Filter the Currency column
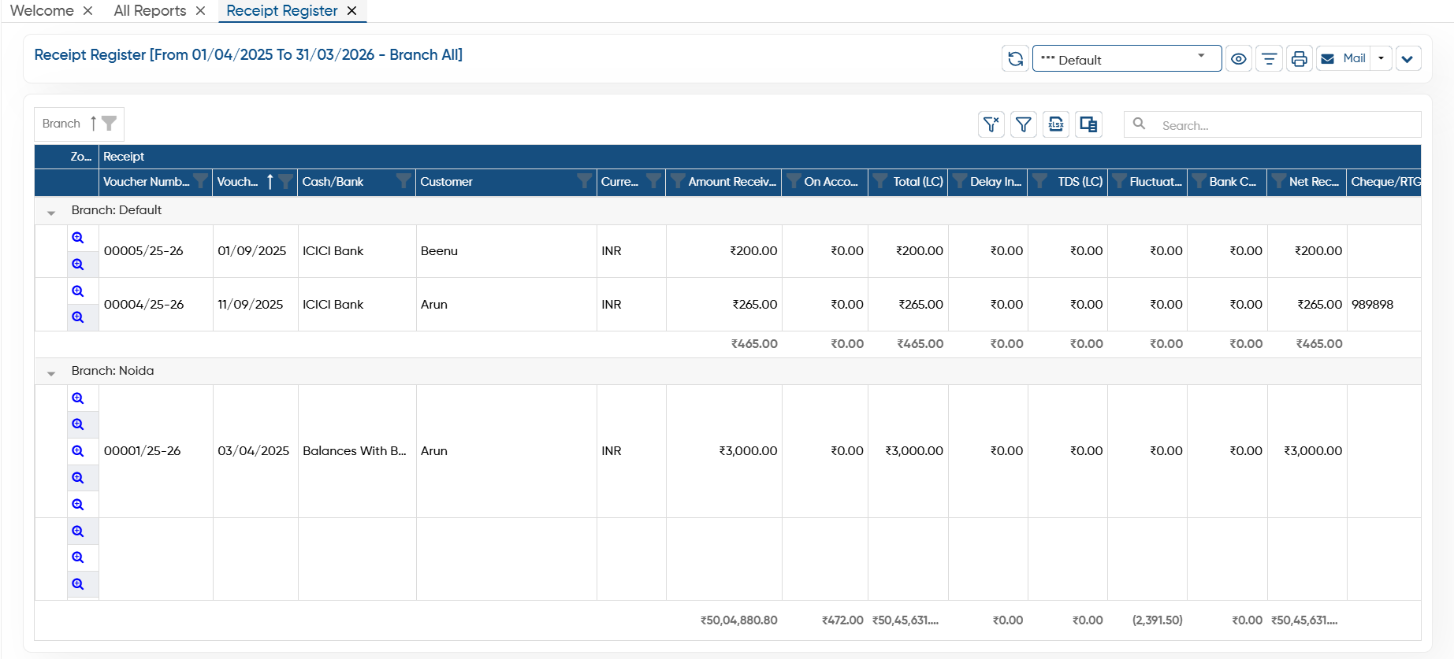1454x659 pixels. click(x=653, y=181)
